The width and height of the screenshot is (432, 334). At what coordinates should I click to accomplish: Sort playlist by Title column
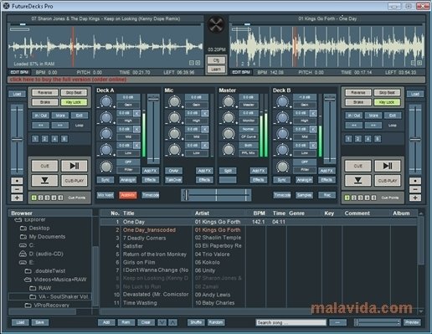129,213
